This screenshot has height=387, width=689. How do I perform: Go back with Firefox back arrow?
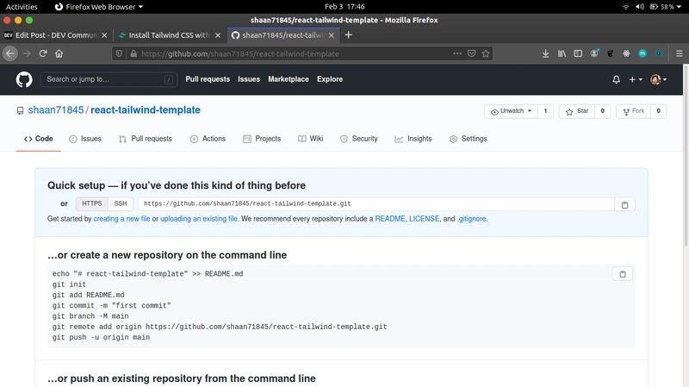tap(10, 53)
